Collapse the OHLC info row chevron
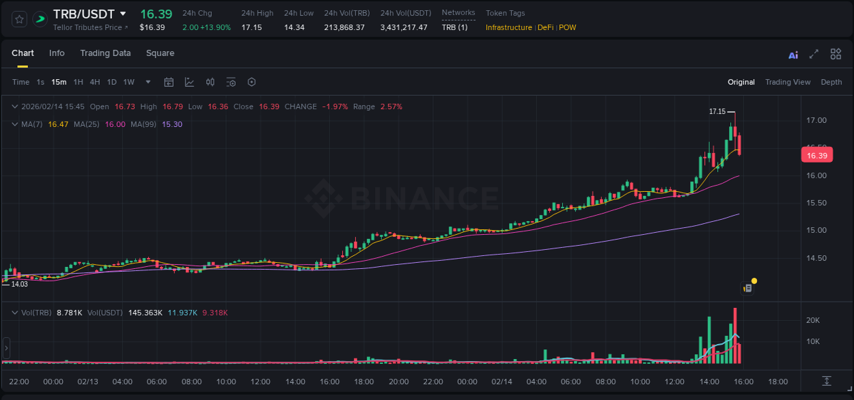Screen dimensions: 854x400 coord(14,106)
